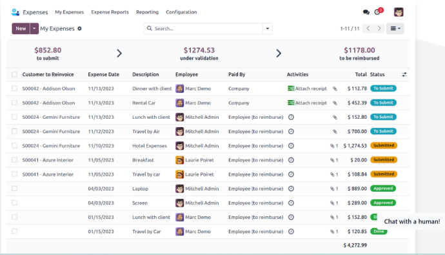Click activity clock on Travel by Air row

[x=291, y=132]
